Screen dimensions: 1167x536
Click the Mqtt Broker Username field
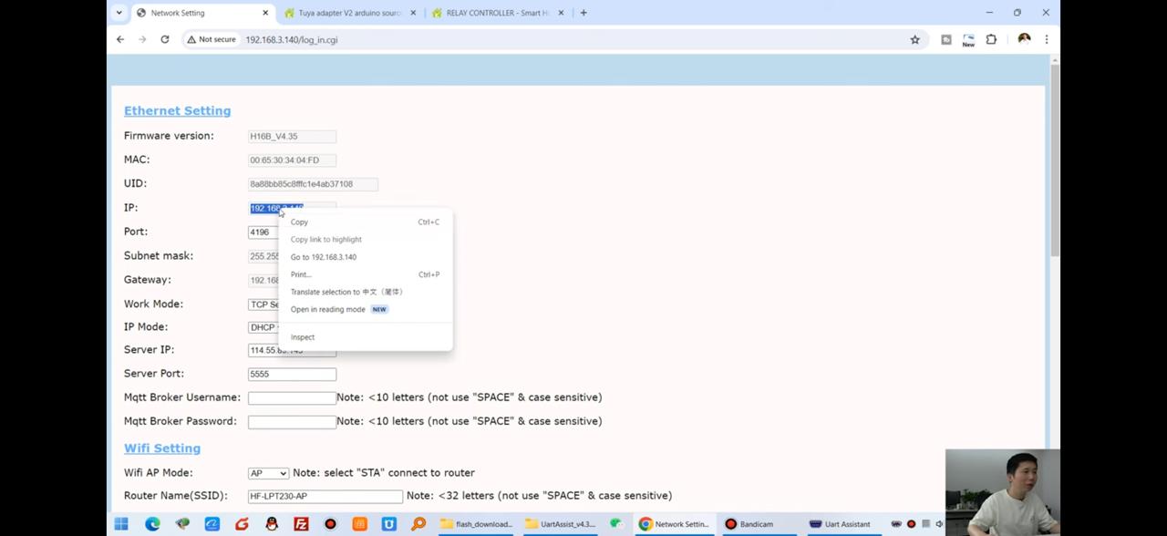point(292,398)
